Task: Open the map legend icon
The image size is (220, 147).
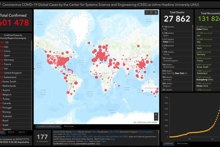Action: click(151, 12)
